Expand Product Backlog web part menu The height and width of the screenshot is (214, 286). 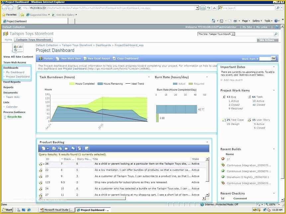tap(207, 142)
